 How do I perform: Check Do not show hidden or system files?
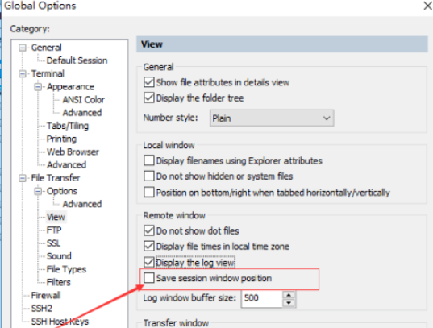[x=149, y=176]
